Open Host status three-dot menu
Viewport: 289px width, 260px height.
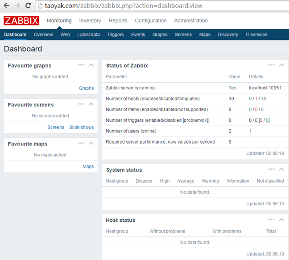[271, 220]
